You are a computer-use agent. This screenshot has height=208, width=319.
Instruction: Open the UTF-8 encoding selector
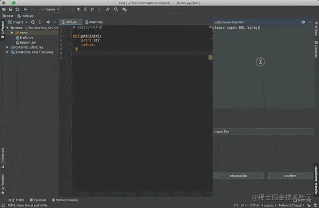coord(254,205)
